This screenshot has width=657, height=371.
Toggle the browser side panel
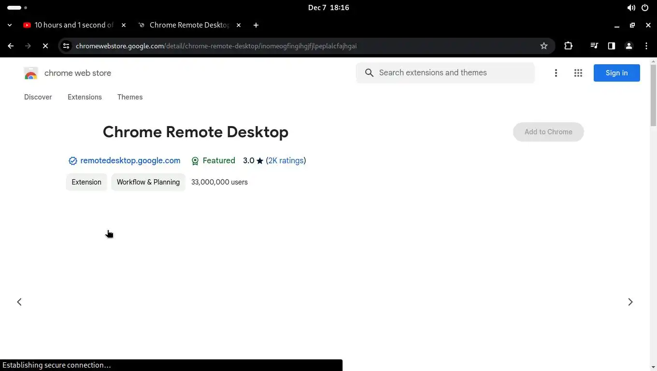pos(612,46)
